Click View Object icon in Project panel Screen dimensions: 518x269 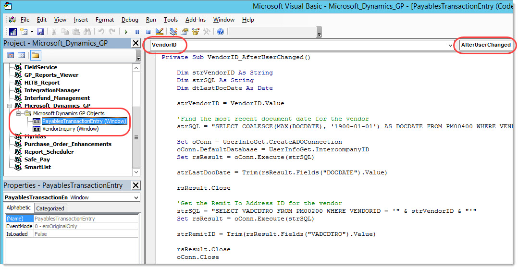(22, 55)
